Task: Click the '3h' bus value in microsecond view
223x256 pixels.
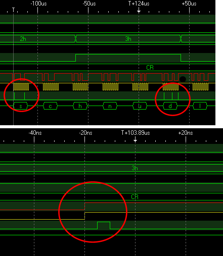Action: pos(128,39)
